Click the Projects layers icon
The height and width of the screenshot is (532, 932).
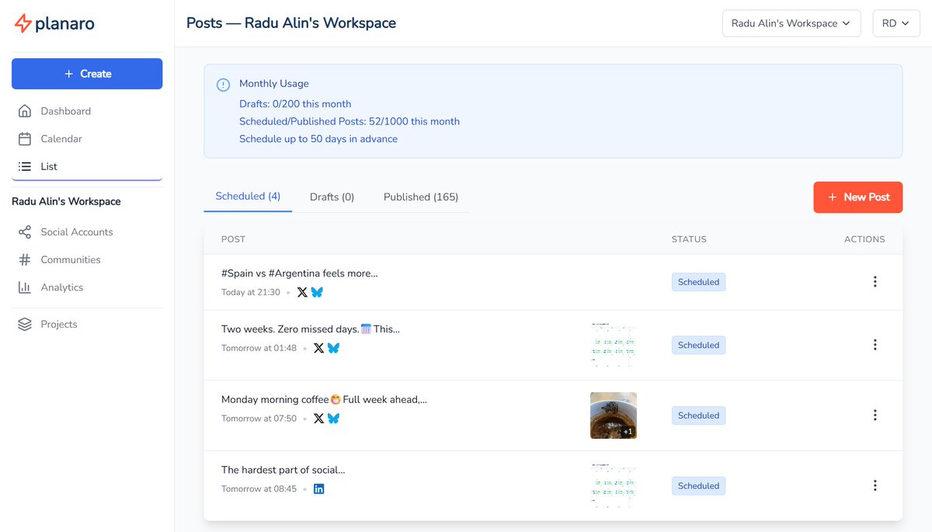click(x=25, y=325)
